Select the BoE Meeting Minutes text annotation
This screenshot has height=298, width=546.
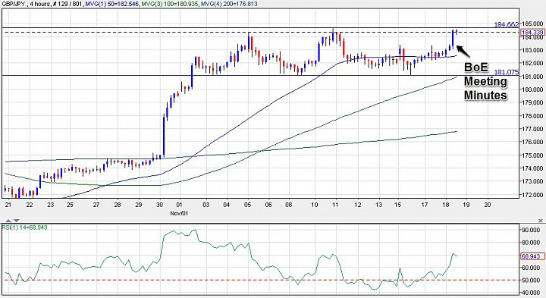click(485, 81)
